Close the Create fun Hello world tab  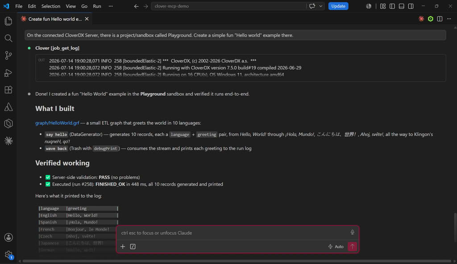click(87, 19)
